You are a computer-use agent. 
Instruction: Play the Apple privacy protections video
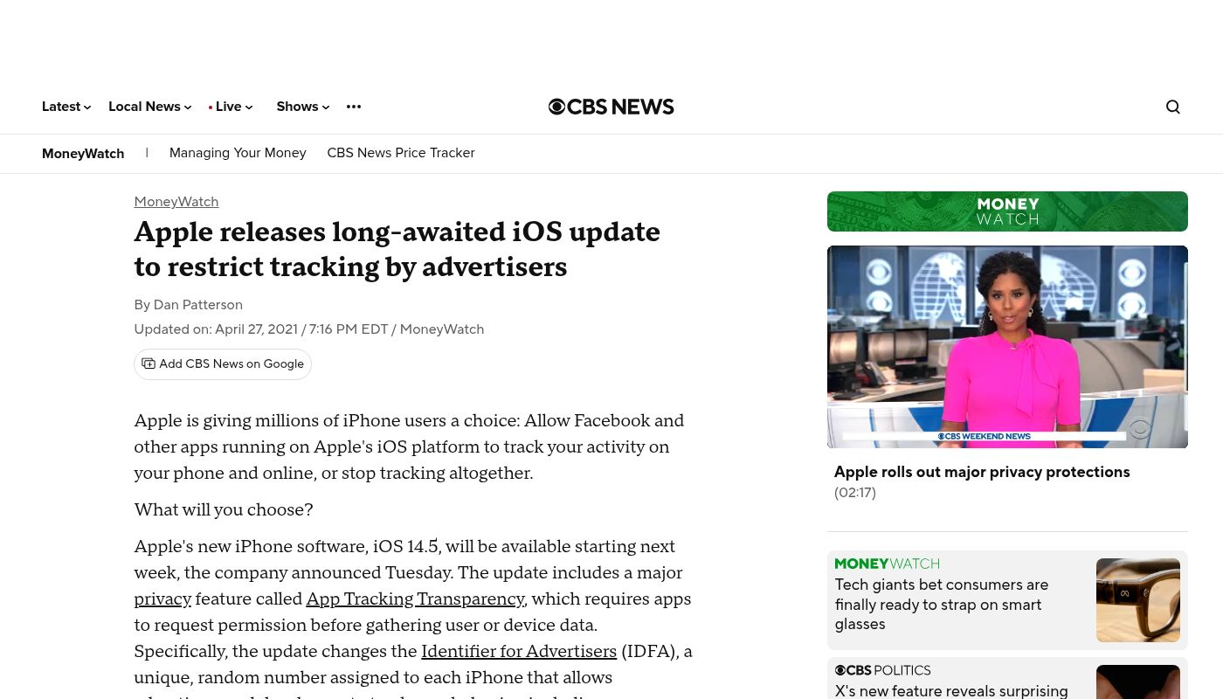click(1006, 347)
